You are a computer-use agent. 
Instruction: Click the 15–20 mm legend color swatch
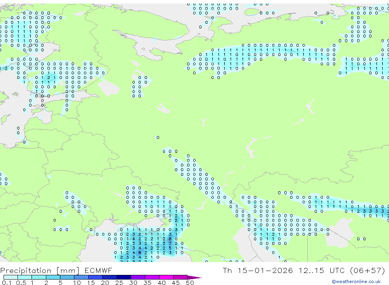[x=96, y=277]
